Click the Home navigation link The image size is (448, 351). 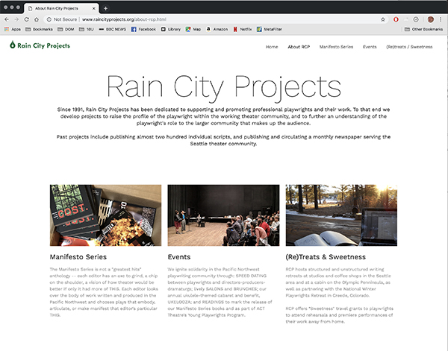(x=272, y=46)
